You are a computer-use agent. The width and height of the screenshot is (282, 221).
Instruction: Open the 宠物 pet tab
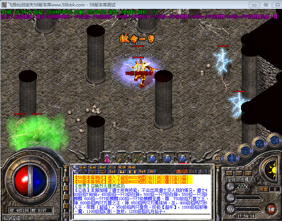tap(92, 167)
